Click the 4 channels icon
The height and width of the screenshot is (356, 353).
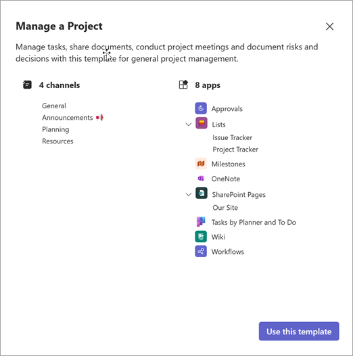27,85
